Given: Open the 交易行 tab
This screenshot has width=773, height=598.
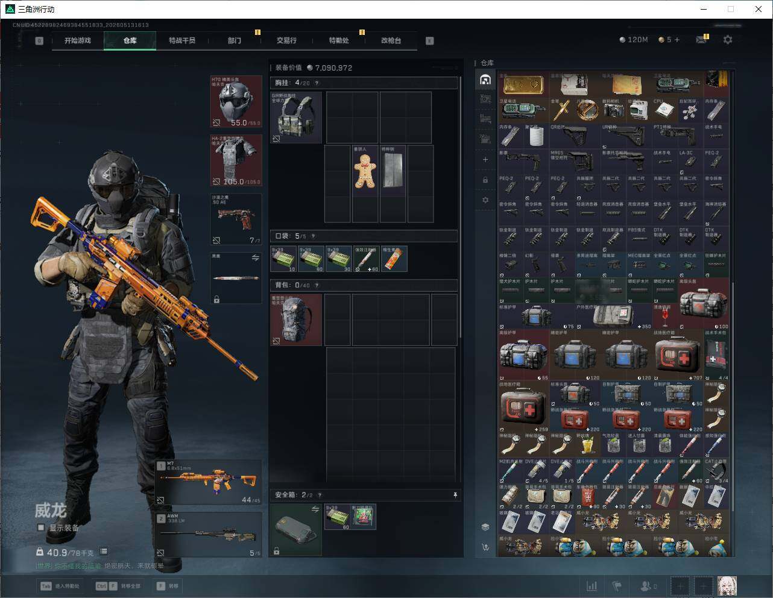Looking at the screenshot, I should point(286,40).
